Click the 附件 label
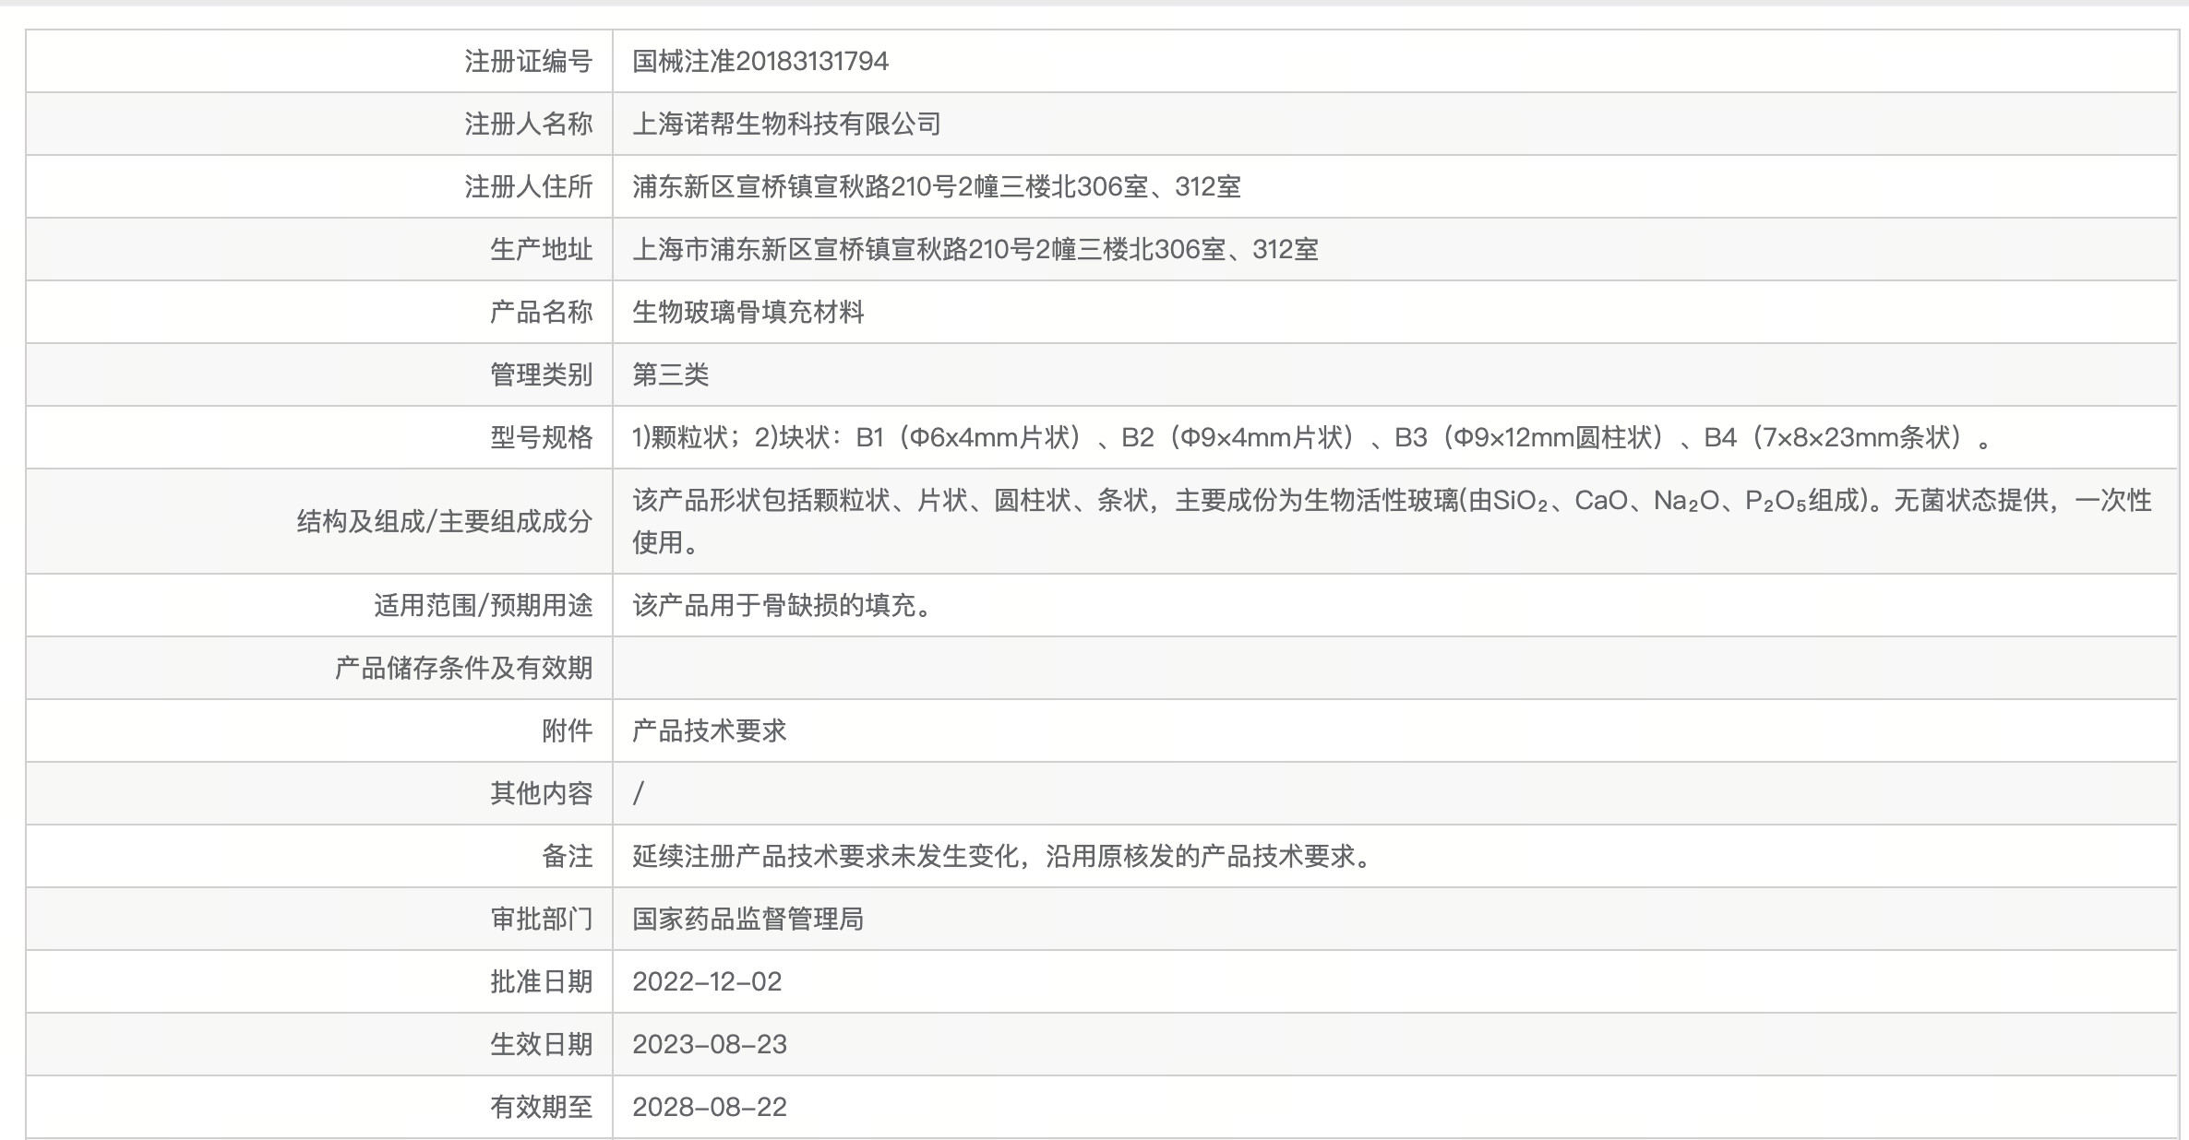The image size is (2189, 1140). tap(567, 731)
